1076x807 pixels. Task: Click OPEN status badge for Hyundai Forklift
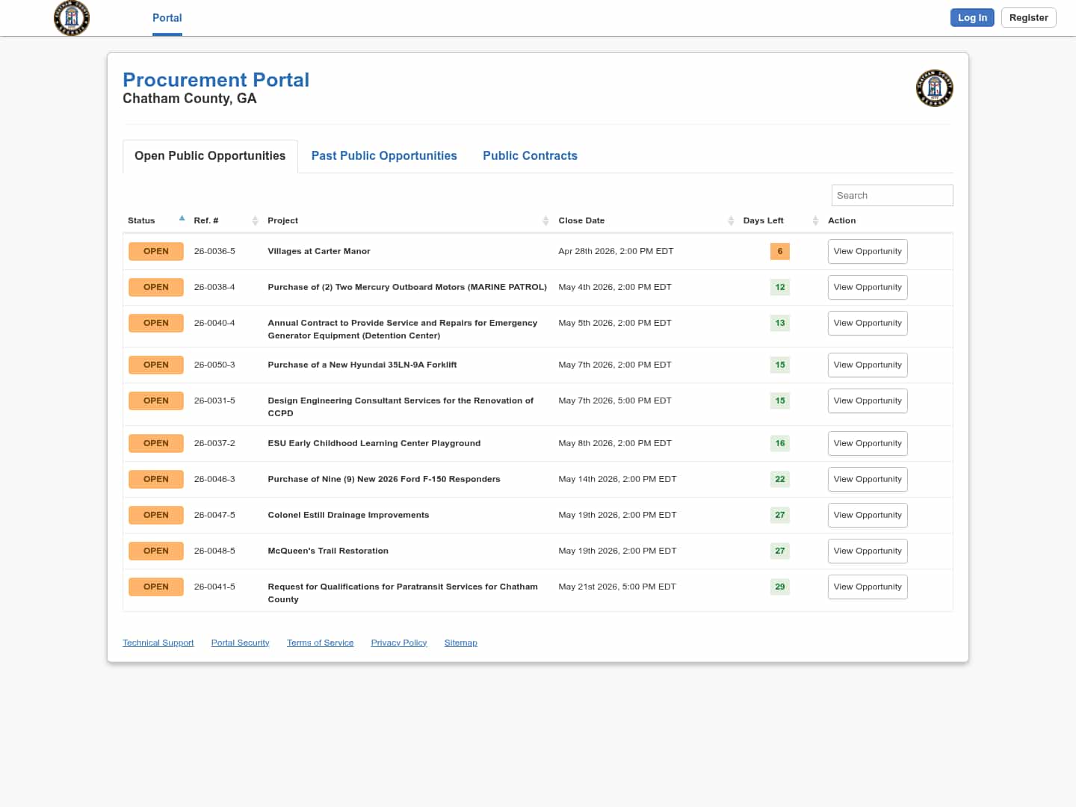click(x=155, y=365)
